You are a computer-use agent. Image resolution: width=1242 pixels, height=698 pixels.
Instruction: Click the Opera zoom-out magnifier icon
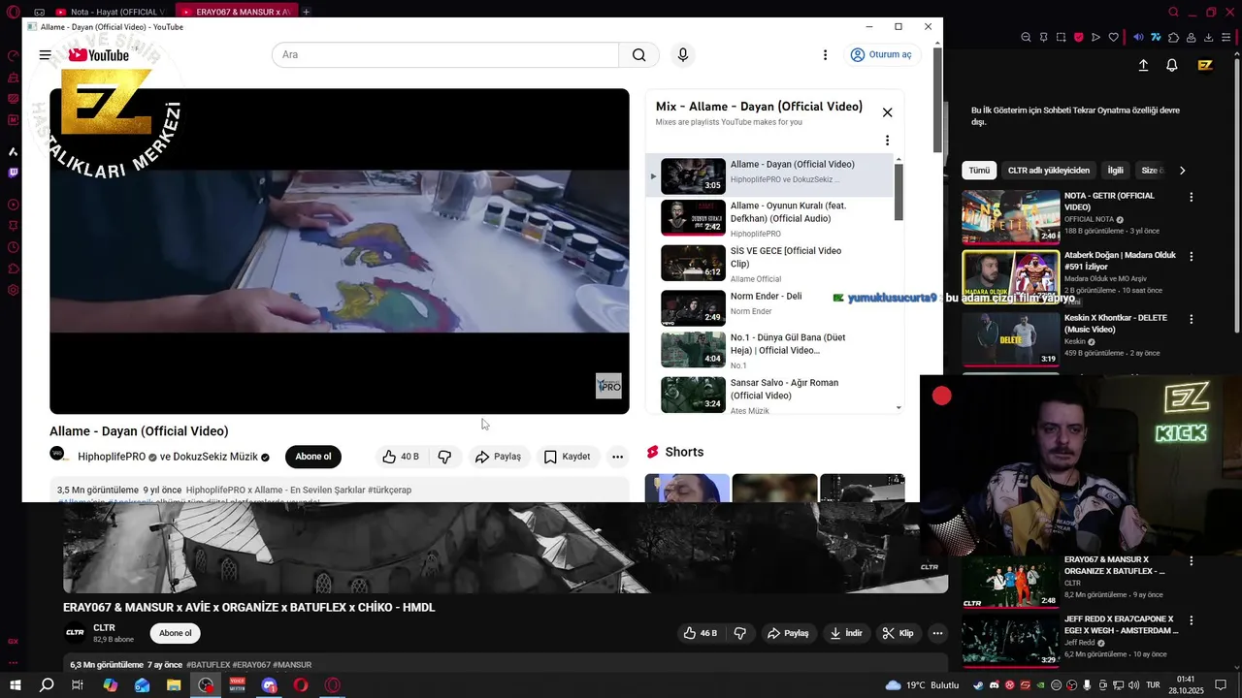pos(1026,38)
